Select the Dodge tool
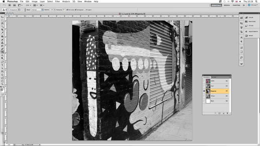Viewport: 260px width, 146px height. click(x=2, y=58)
